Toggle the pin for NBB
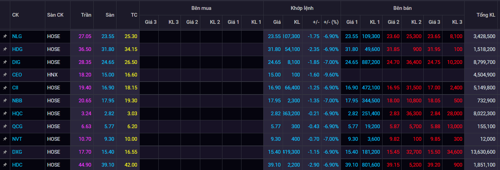This screenshot has height=170, width=500. pos(5,101)
